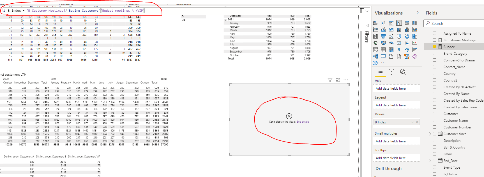Expand the Filters pane
484x177 pixels.
367,25
